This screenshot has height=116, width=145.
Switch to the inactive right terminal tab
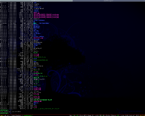tap(109, 1)
